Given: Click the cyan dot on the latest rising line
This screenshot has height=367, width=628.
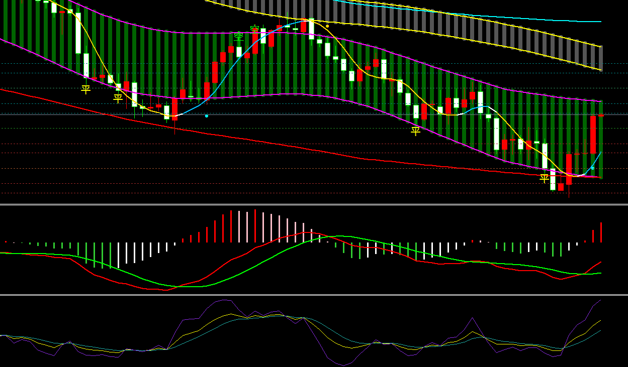Looking at the screenshot, I should (593, 168).
